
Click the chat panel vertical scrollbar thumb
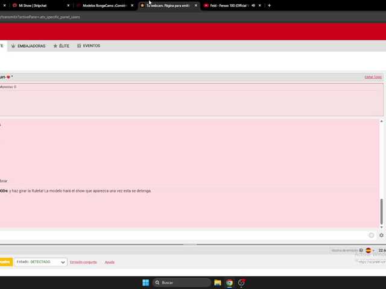[381, 211]
